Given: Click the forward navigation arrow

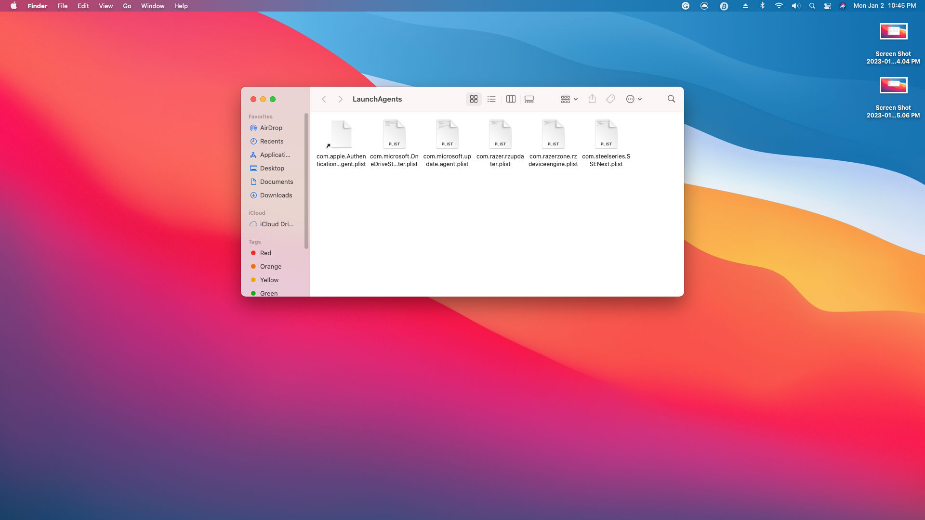Looking at the screenshot, I should (340, 99).
